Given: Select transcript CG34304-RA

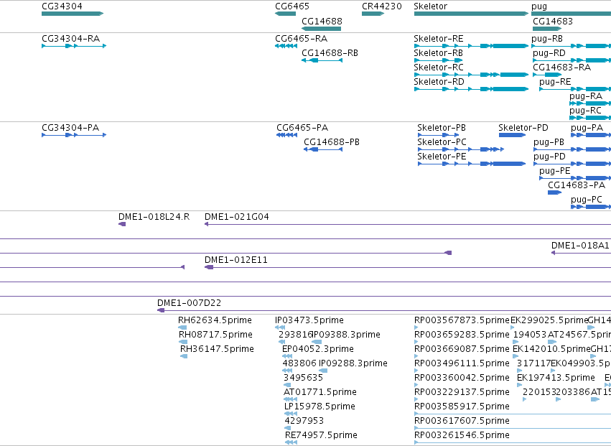Looking at the screenshot, I should [x=74, y=46].
